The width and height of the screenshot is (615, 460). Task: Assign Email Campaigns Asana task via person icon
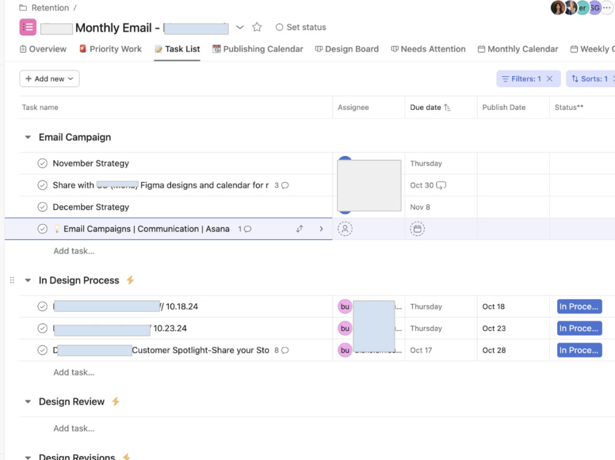[345, 229]
